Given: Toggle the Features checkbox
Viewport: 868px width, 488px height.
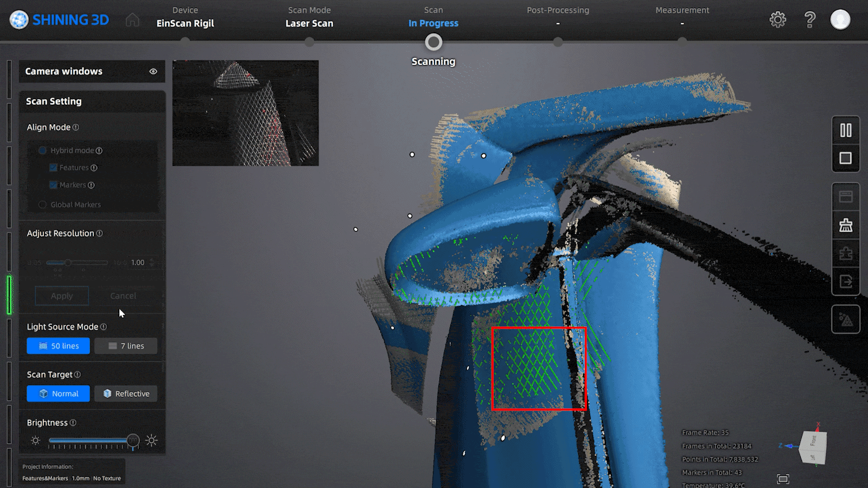Looking at the screenshot, I should click(53, 168).
